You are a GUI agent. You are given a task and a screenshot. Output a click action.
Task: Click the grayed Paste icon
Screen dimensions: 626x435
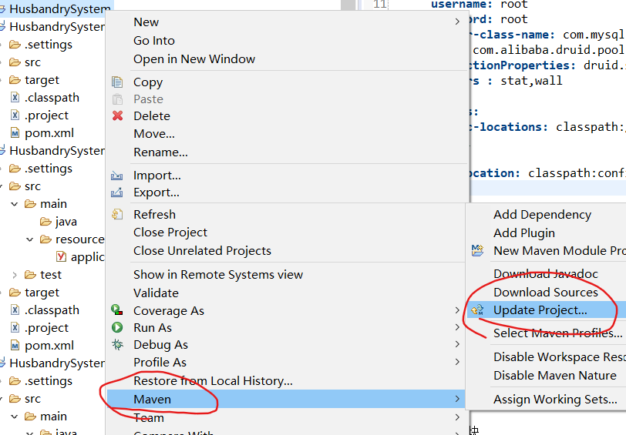(117, 99)
